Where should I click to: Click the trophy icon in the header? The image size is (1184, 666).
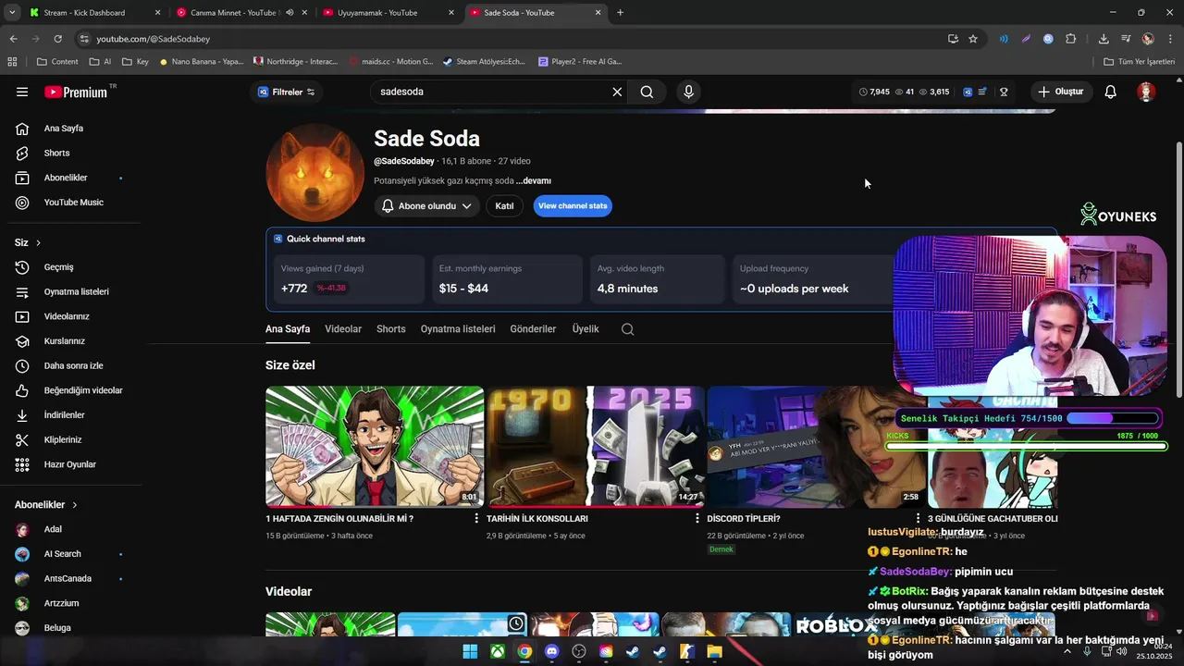coord(1004,92)
